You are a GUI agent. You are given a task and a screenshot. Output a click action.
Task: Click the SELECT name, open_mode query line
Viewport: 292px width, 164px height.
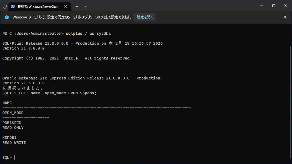(55, 93)
